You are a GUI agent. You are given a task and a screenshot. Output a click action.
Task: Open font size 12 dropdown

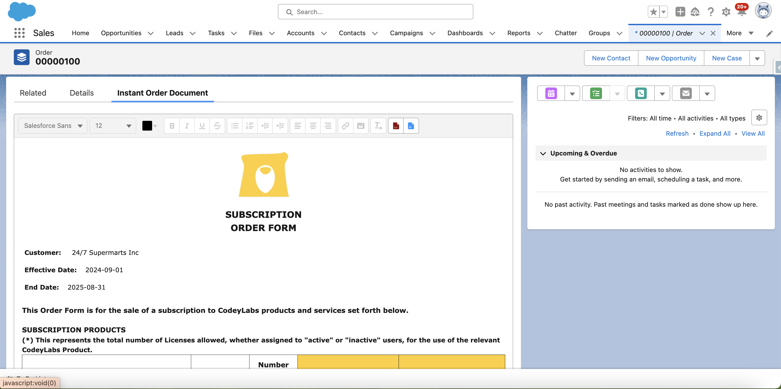(x=113, y=126)
